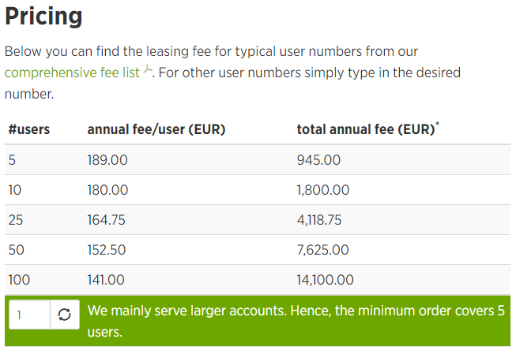Image resolution: width=516 pixels, height=350 pixels.
Task: Focus the user number input field
Action: (29, 315)
